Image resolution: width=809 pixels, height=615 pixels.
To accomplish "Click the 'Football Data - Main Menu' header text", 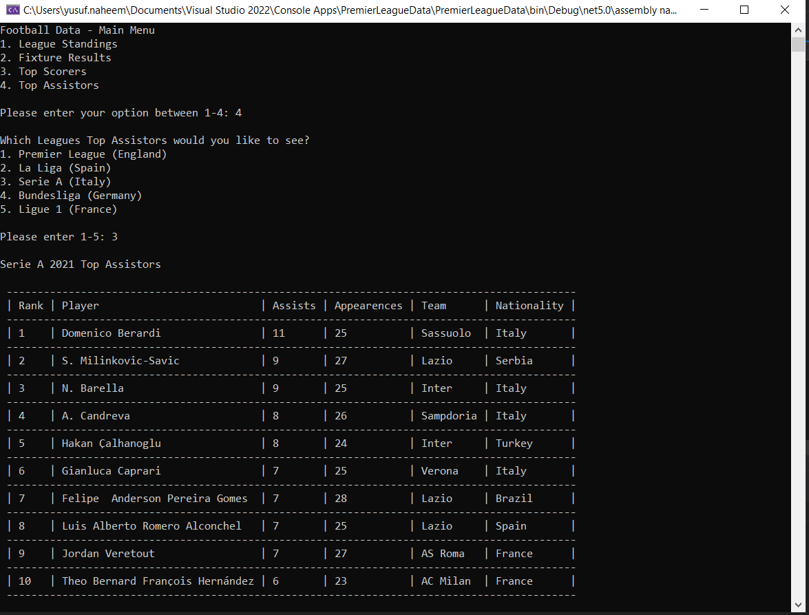I will click(x=77, y=30).
